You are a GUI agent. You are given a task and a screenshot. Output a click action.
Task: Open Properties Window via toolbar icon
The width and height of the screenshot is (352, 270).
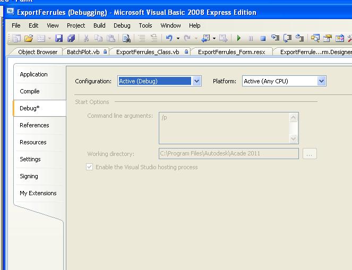(327, 38)
